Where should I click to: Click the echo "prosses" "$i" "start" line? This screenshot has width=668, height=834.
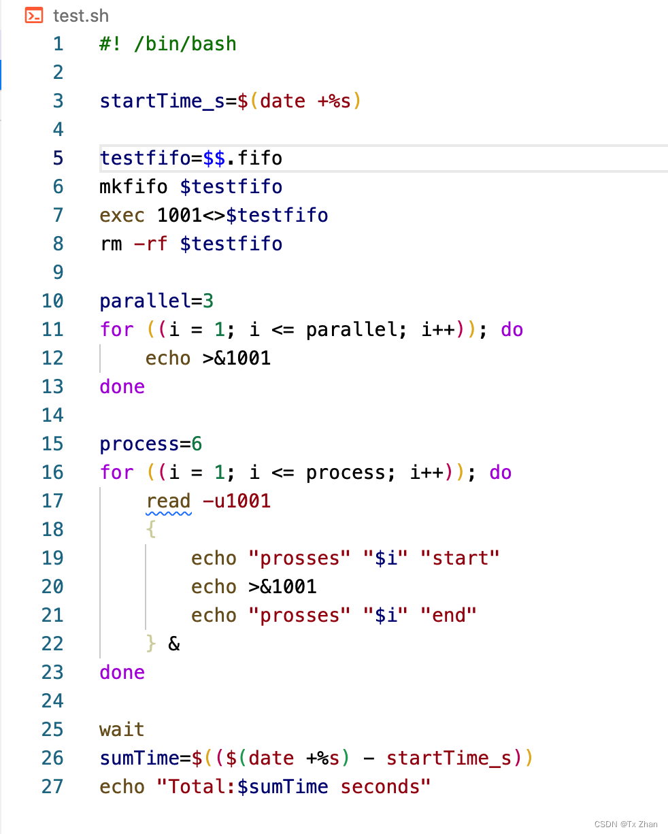[346, 558]
